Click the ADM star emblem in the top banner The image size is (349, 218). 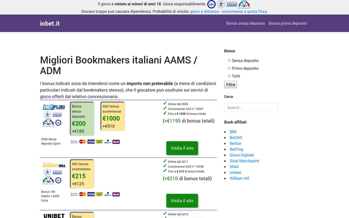tap(221, 4)
